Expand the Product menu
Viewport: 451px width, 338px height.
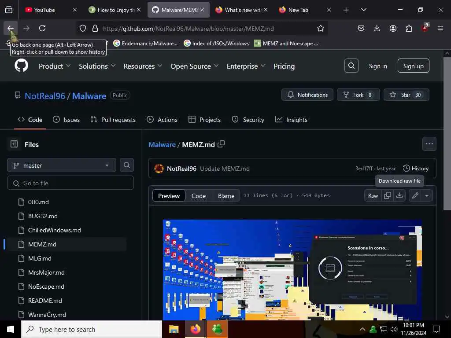[x=55, y=66]
